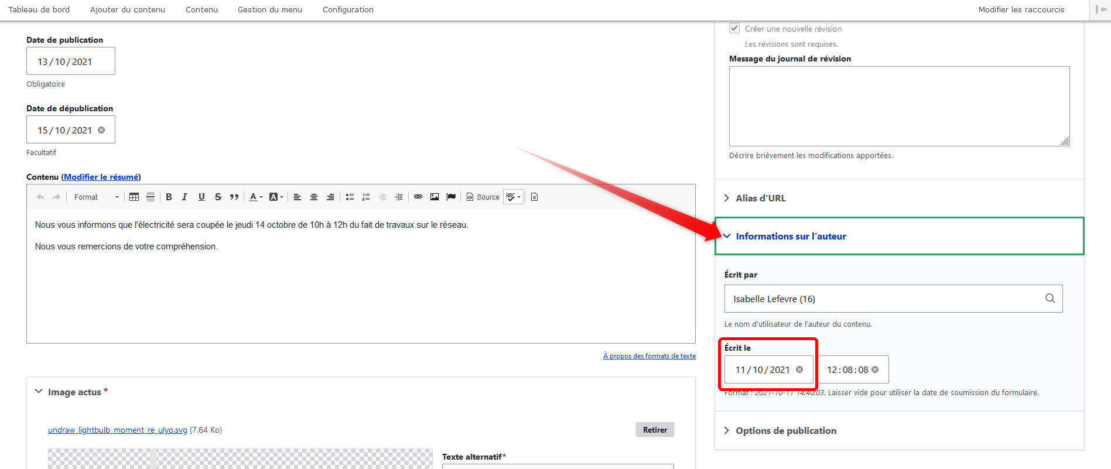Expand Options de publication section

point(785,431)
